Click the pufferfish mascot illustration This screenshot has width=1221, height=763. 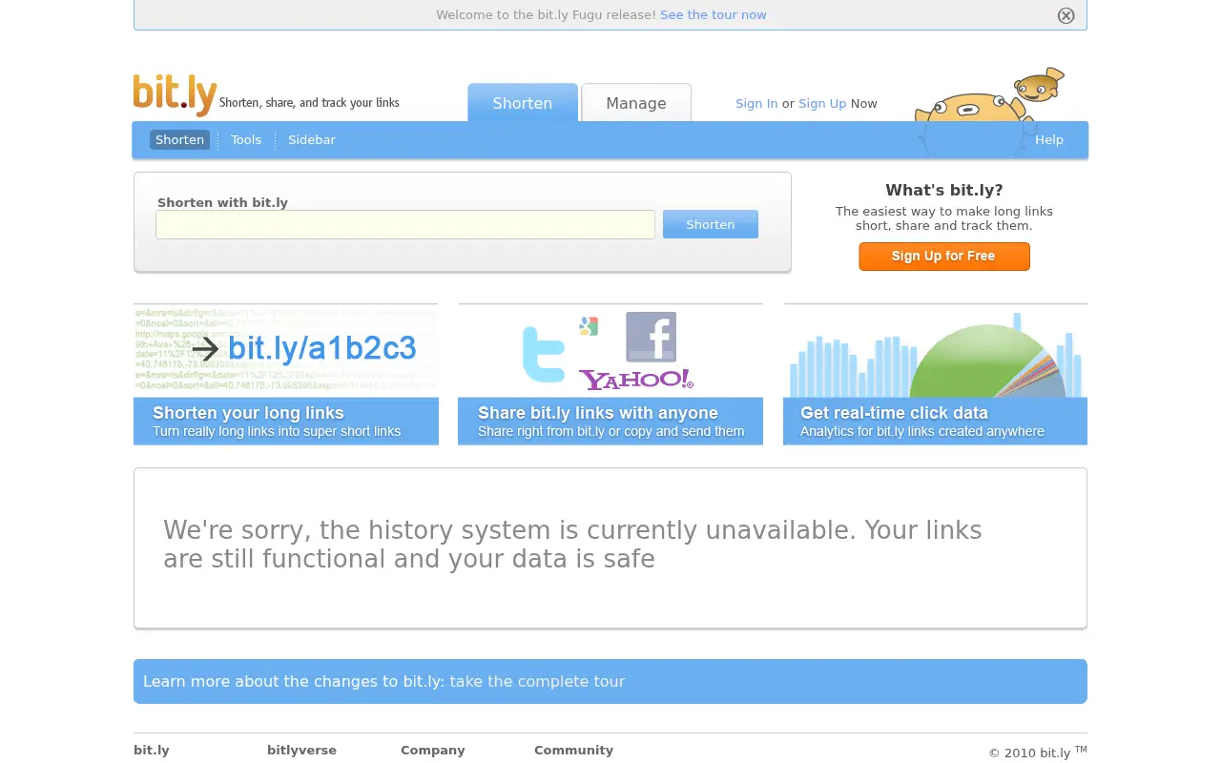point(989,110)
